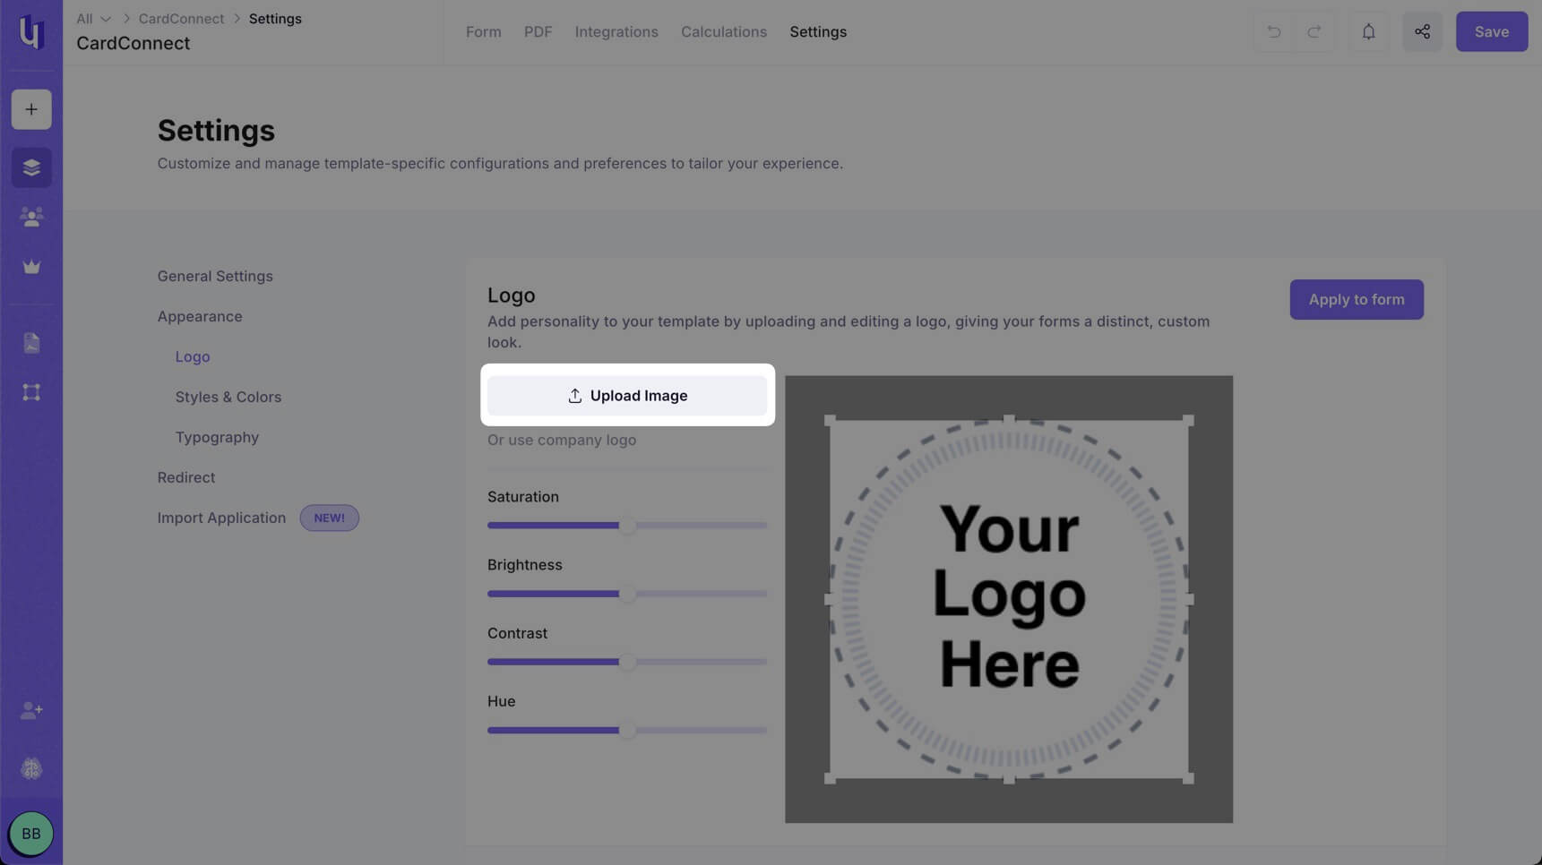Open Import Application settings section
1542x865 pixels.
221,518
